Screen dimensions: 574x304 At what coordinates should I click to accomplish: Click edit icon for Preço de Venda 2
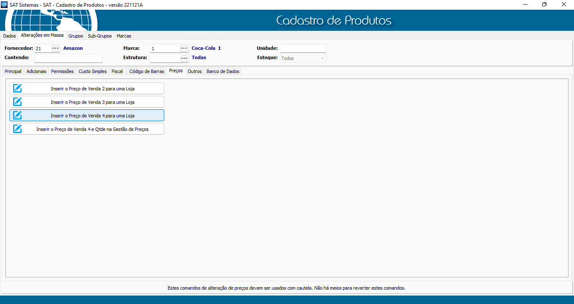[x=17, y=88]
